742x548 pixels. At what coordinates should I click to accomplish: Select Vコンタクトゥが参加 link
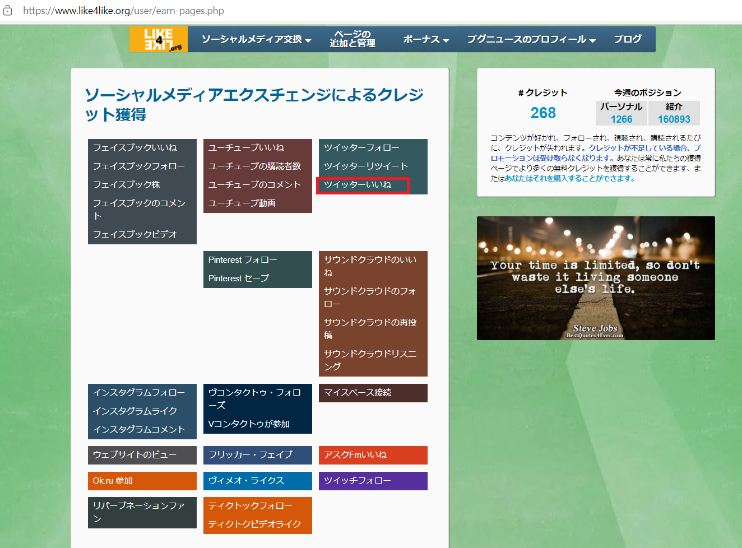coord(249,424)
